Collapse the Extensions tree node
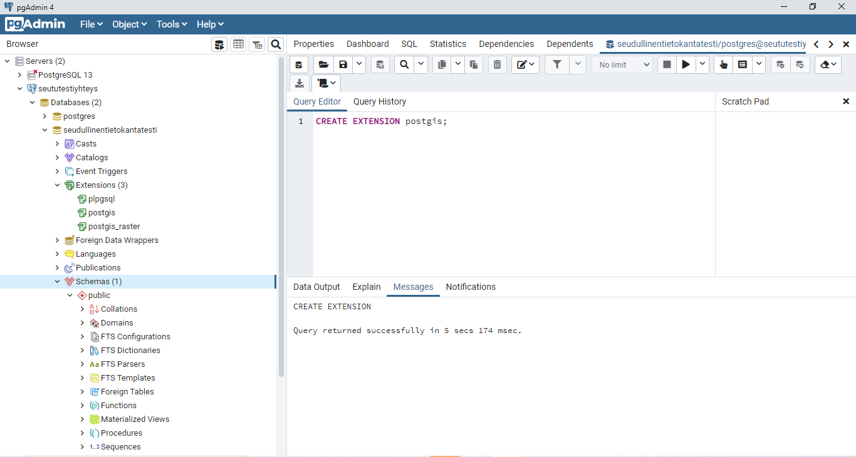The width and height of the screenshot is (856, 457). tap(58, 185)
